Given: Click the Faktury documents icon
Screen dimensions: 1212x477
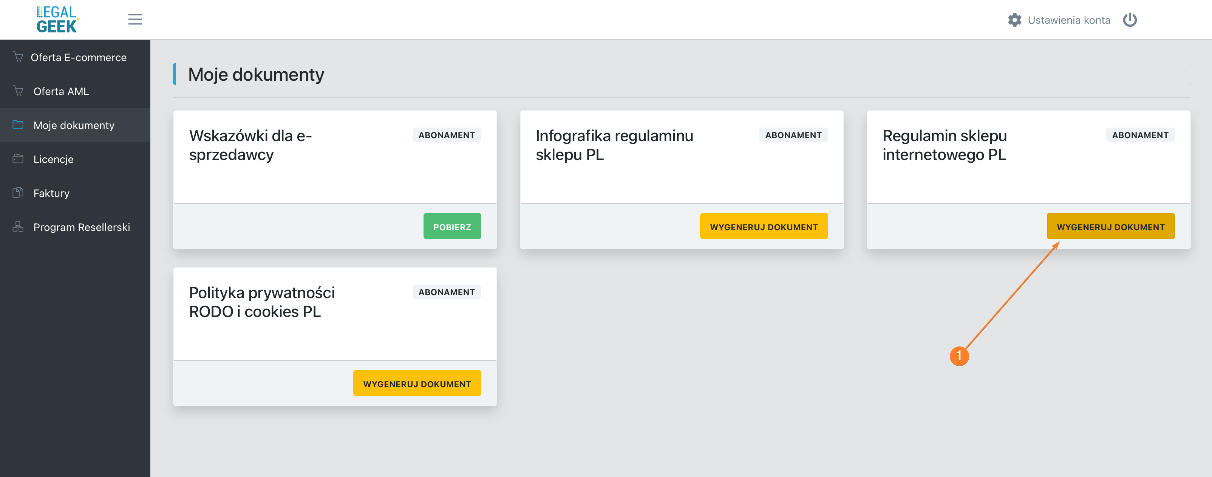Looking at the screenshot, I should [x=19, y=193].
